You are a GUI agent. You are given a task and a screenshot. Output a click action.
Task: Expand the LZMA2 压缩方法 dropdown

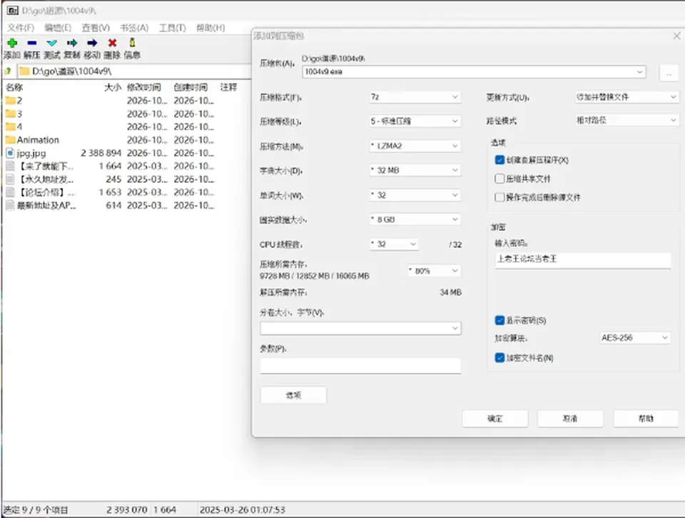point(415,146)
